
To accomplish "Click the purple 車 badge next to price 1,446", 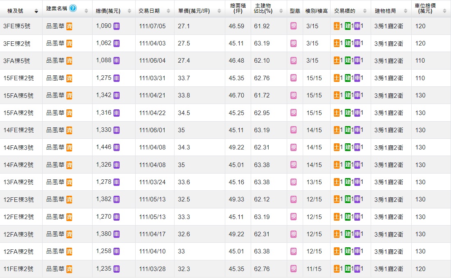I will 116,147.
